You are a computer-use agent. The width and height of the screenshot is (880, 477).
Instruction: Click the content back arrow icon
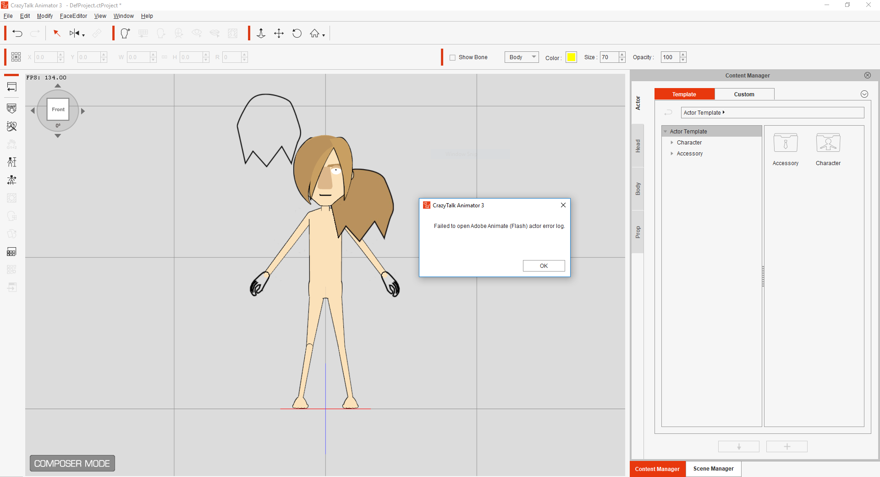[x=668, y=113]
